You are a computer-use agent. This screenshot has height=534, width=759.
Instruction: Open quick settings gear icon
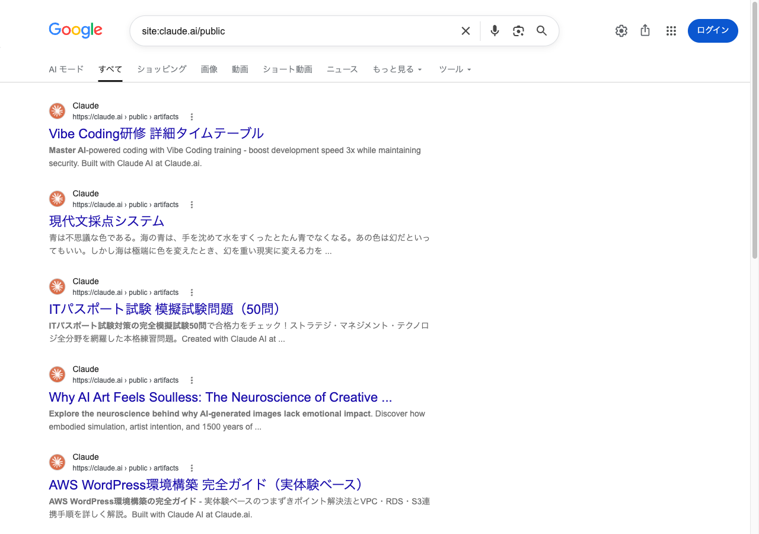pyautogui.click(x=621, y=31)
